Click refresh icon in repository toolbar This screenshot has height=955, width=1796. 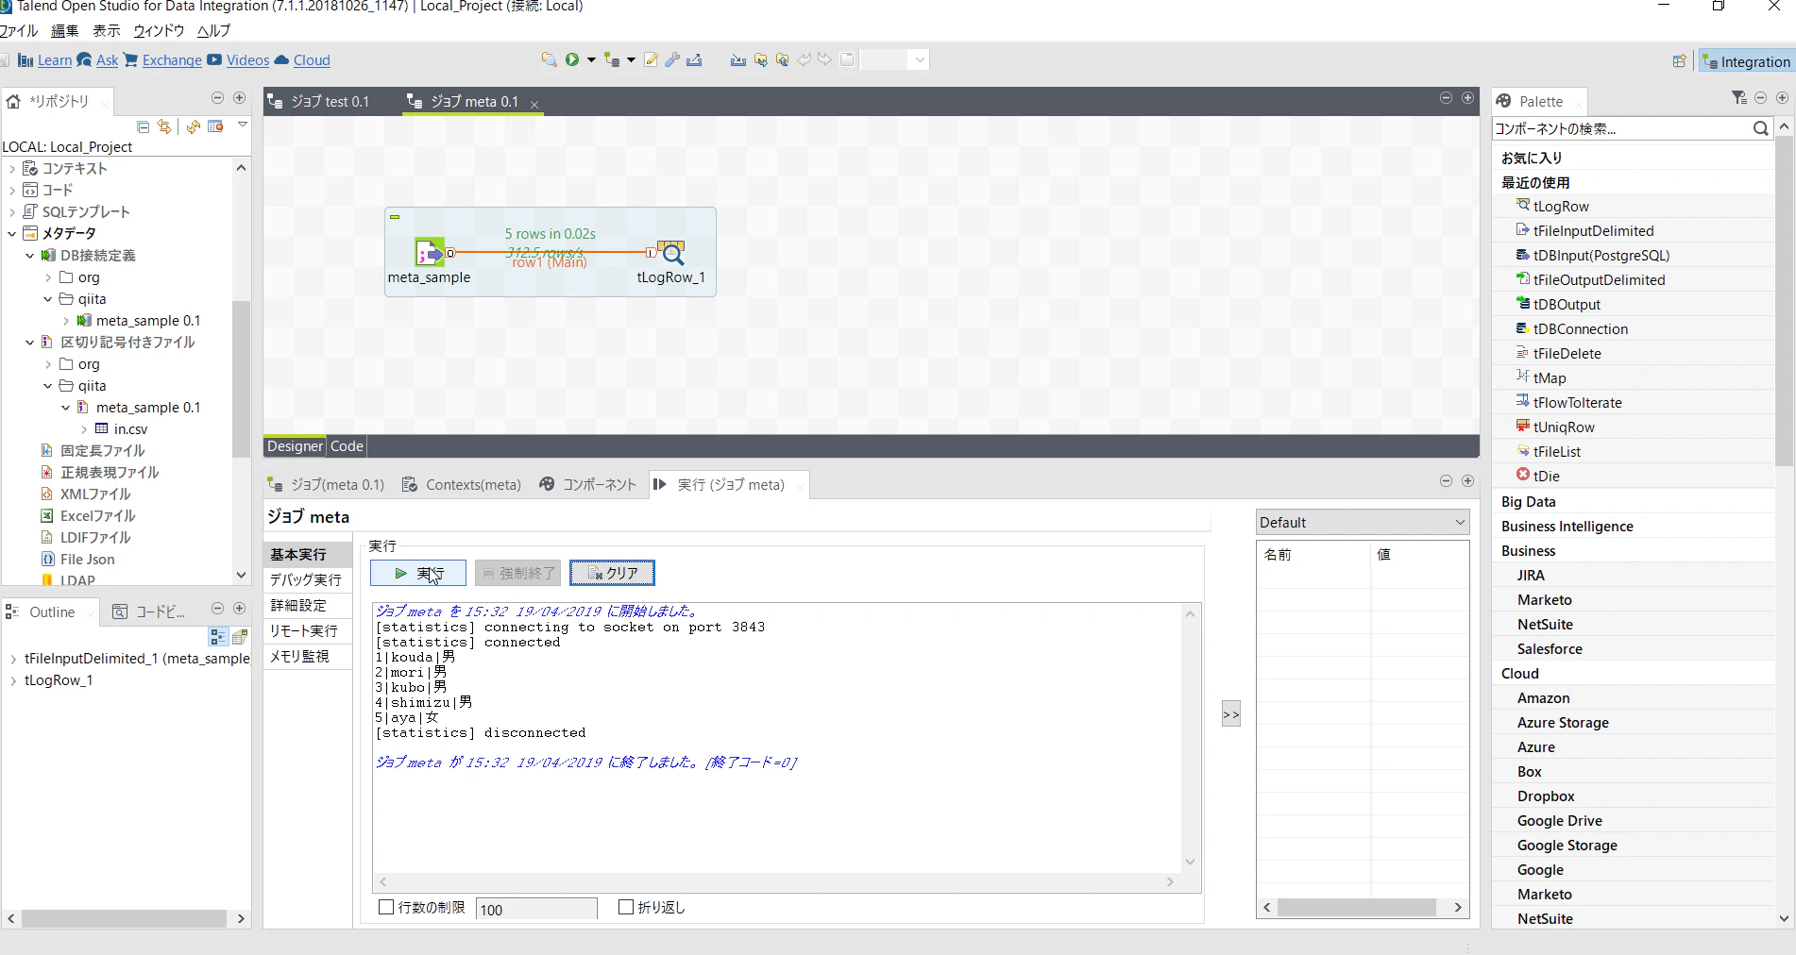coord(194,126)
